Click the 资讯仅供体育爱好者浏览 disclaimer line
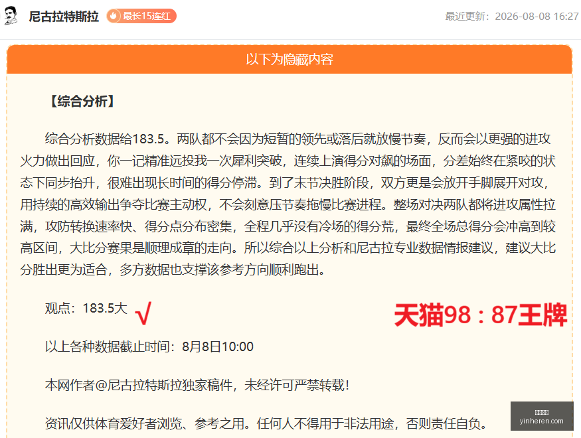581x438 pixels. tap(267, 423)
